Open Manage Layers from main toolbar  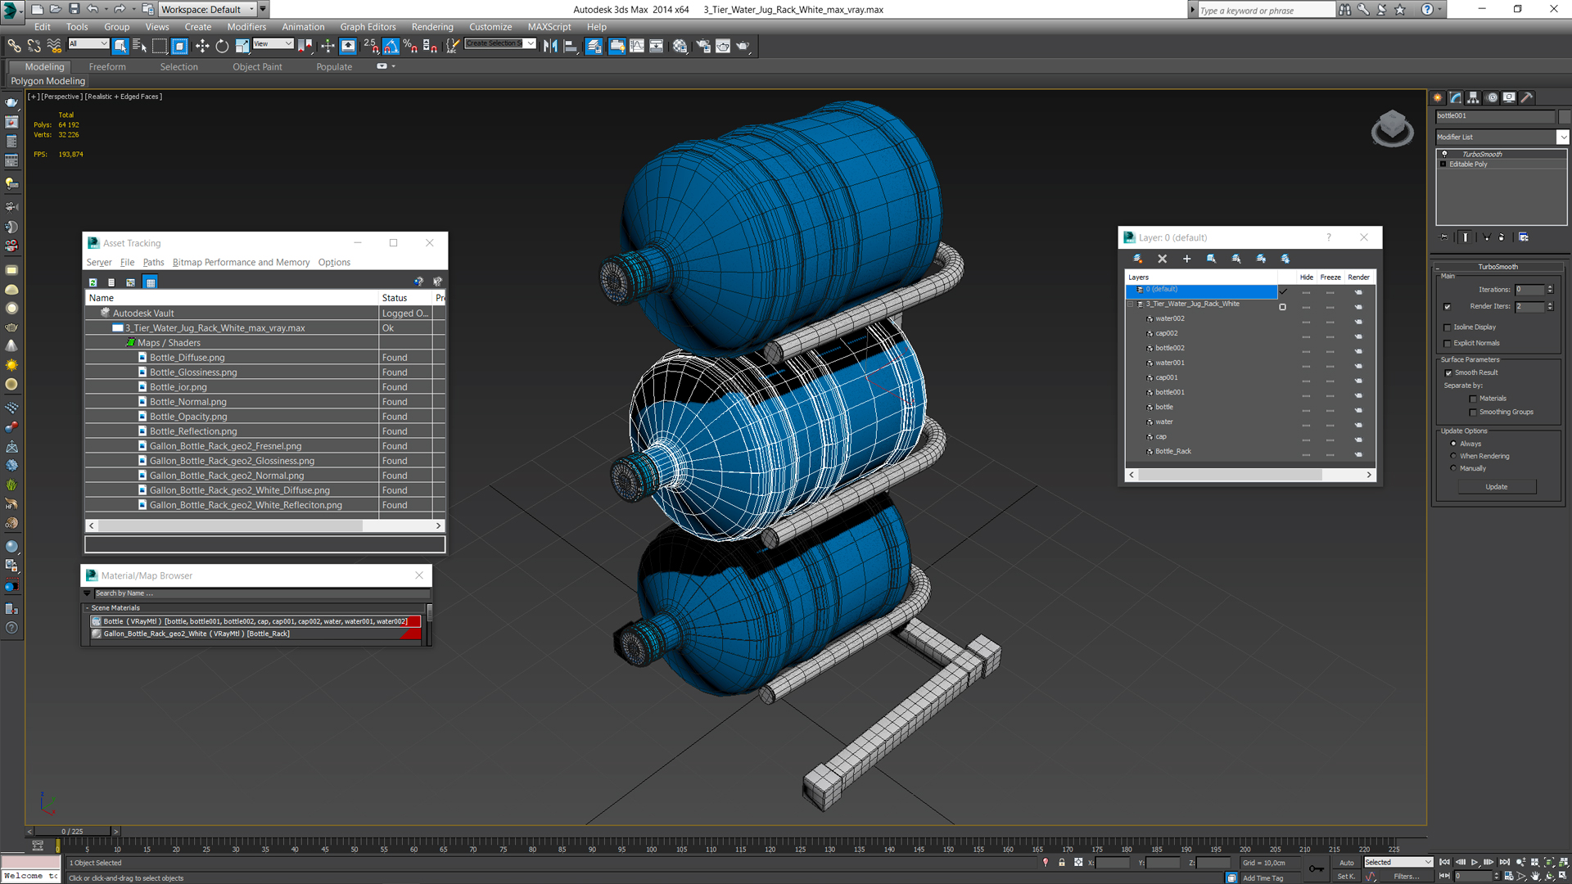point(594,46)
